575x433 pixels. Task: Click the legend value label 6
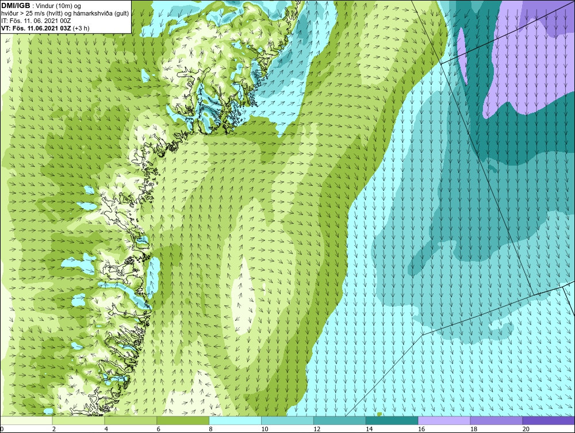pos(159,429)
